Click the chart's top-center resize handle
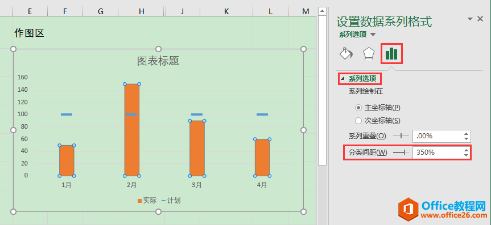Image resolution: width=491 pixels, height=225 pixels. pos(158,49)
